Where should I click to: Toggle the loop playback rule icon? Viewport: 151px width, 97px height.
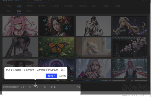(78, 87)
